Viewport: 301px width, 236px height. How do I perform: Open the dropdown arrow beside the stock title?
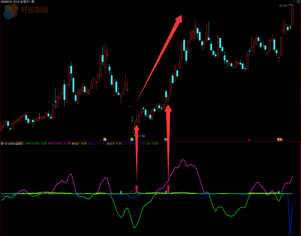(33, 2)
